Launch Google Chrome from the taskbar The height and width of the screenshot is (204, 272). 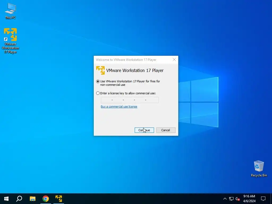pos(46,199)
